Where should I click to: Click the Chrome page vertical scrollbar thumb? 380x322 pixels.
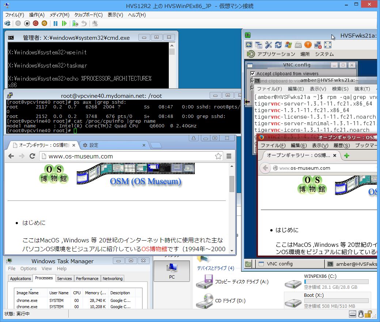coord(232,184)
